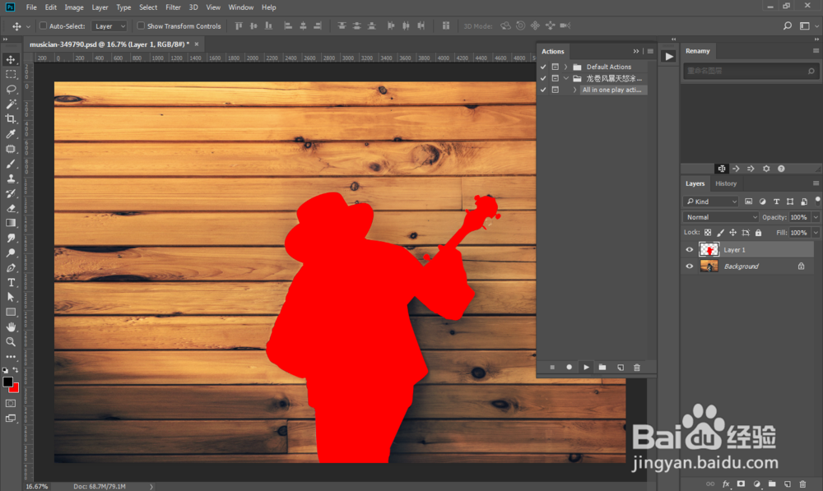Create new action in Actions panel
The image size is (823, 491).
point(620,367)
